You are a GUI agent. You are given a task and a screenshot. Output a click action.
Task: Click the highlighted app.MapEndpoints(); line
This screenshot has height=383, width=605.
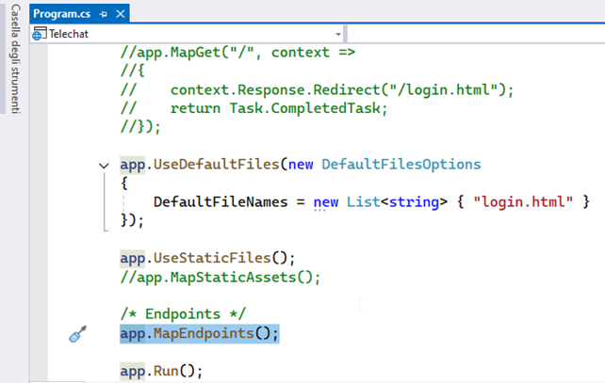pos(199,333)
